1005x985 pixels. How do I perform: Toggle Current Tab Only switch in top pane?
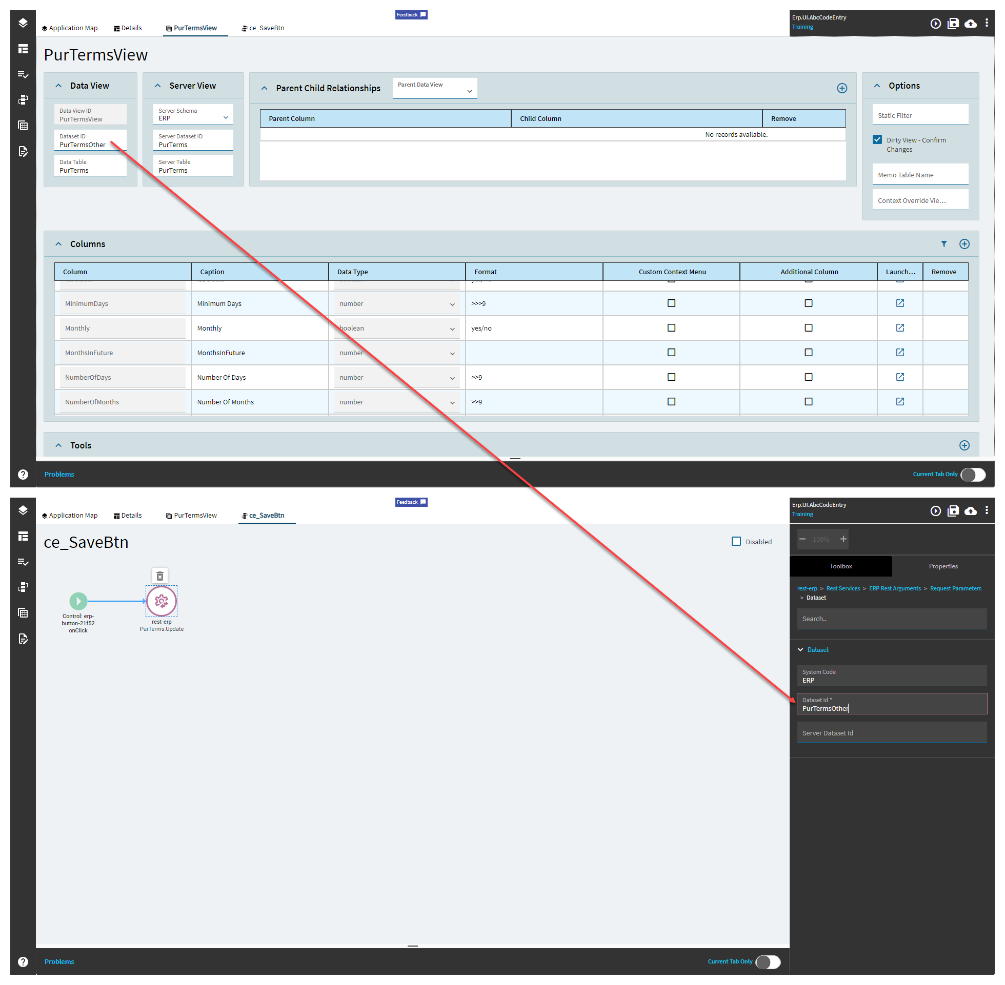(973, 475)
